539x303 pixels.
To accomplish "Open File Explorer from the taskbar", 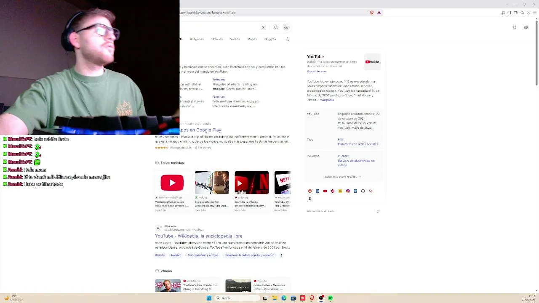I will click(275, 298).
